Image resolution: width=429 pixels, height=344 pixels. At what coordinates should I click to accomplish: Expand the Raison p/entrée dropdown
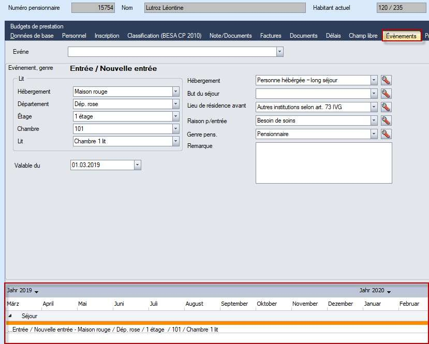click(374, 121)
